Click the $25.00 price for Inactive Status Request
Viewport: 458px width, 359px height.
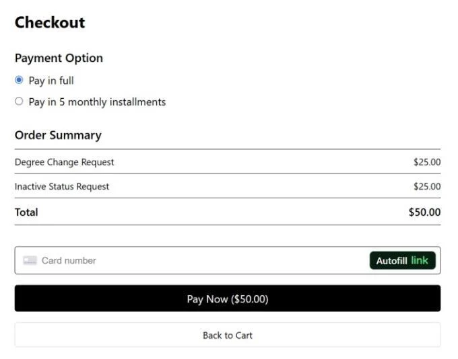point(427,187)
